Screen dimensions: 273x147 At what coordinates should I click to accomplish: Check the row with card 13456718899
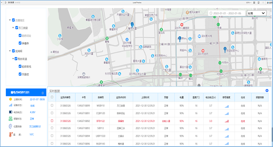(52, 105)
